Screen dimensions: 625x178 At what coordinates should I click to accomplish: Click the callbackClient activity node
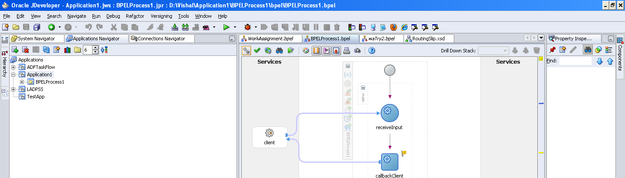(x=389, y=162)
